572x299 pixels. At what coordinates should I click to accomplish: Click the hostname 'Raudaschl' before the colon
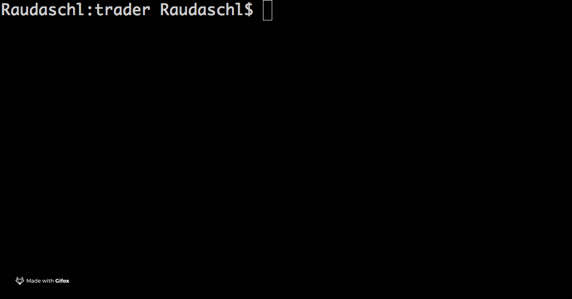coord(43,10)
